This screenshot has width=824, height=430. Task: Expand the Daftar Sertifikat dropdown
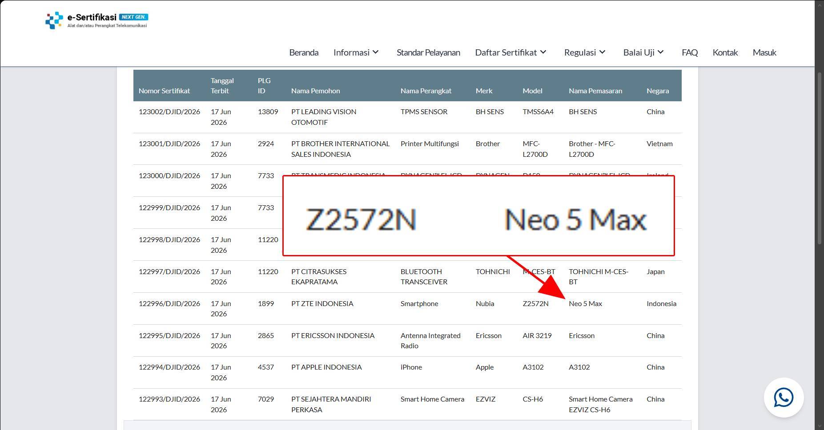point(511,52)
